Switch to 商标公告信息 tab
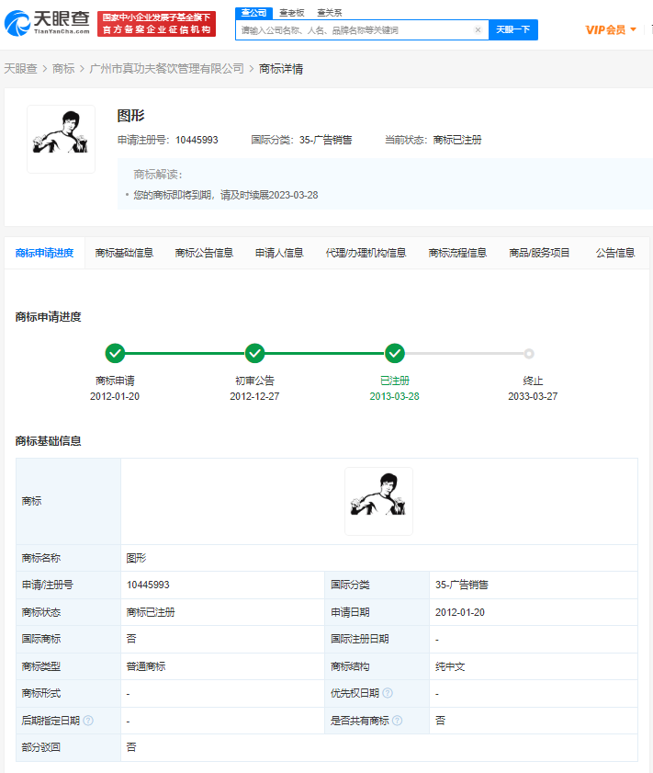This screenshot has height=773, width=653. pos(204,253)
